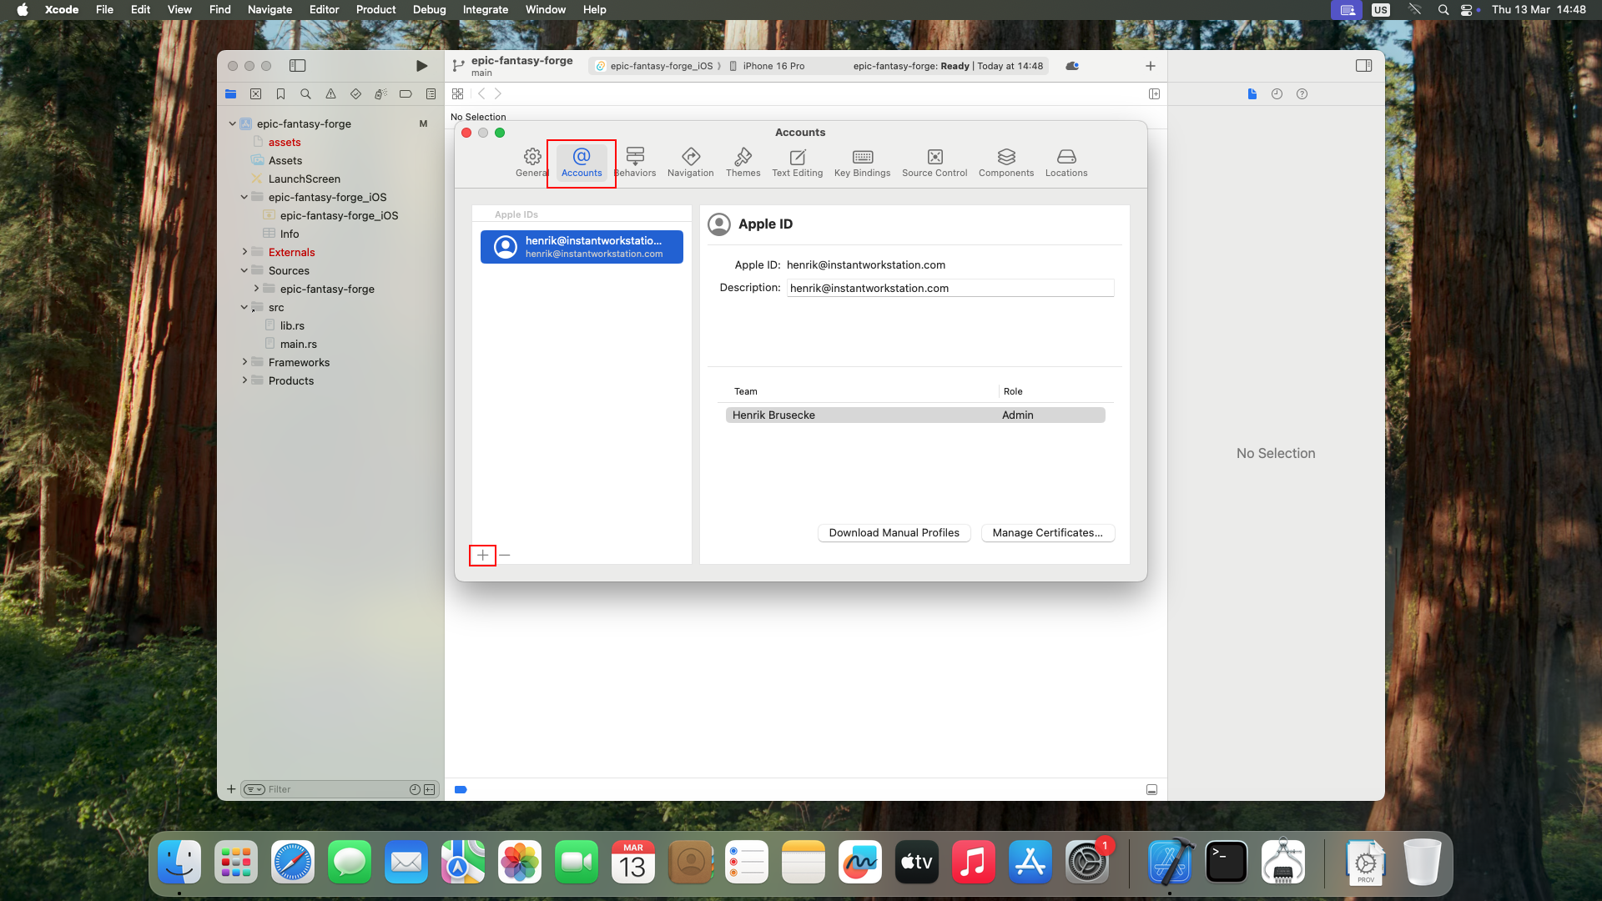Run the project with the play button
The height and width of the screenshot is (901, 1602).
(421, 66)
